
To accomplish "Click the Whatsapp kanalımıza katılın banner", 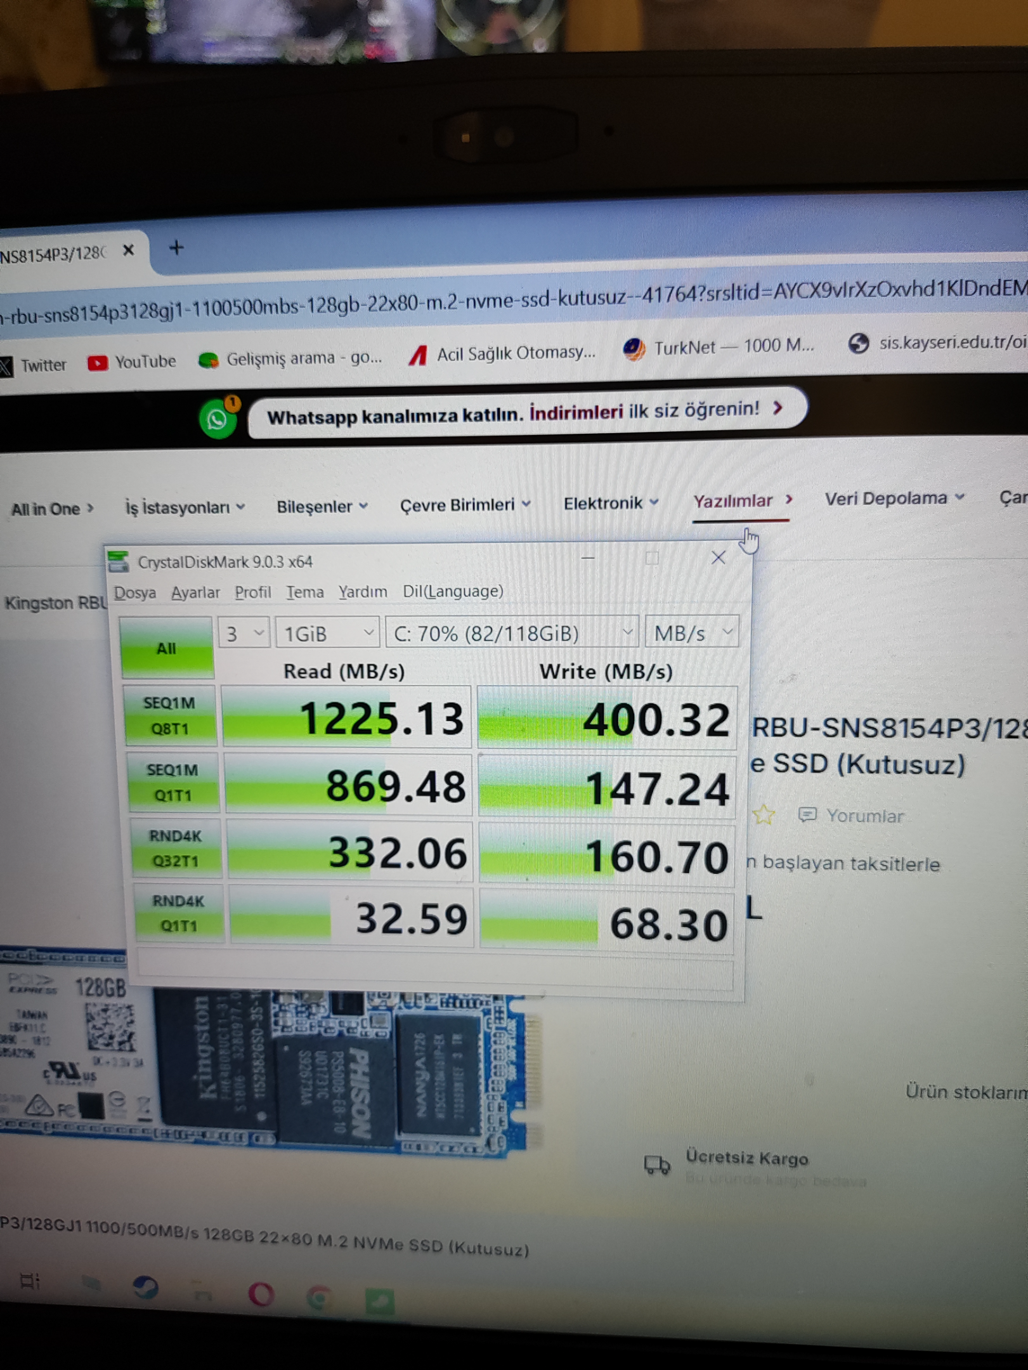I will [526, 412].
